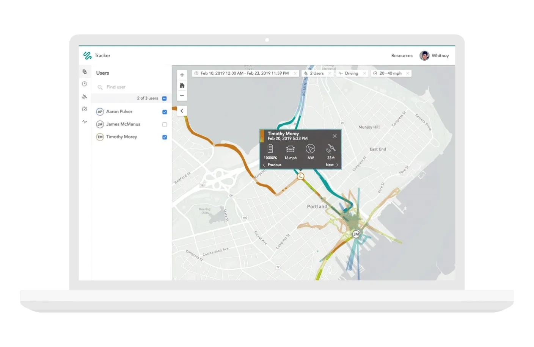Enable tracking for James McManus
Image resolution: width=534 pixels, height=347 pixels.
click(164, 124)
